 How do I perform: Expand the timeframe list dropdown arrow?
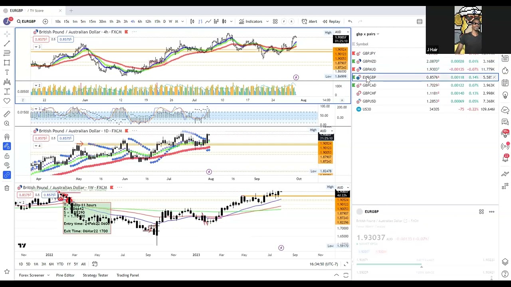pyautogui.click(x=182, y=22)
